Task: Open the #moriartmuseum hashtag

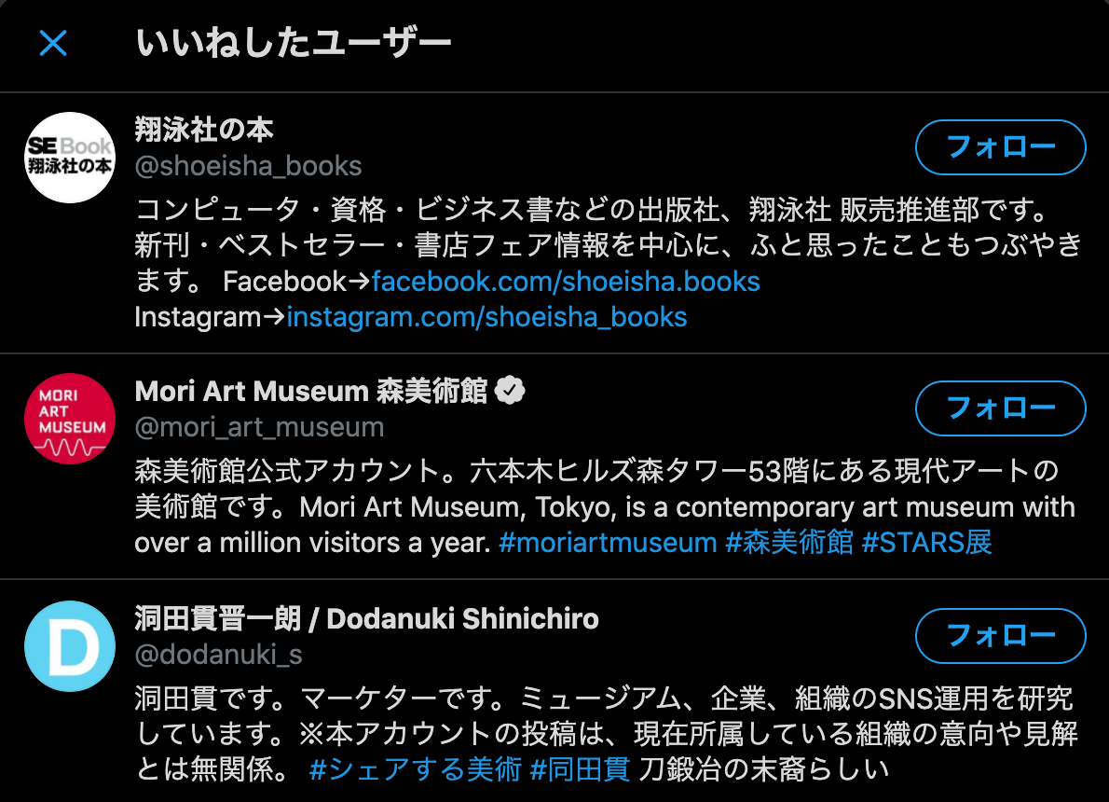Action: (x=608, y=543)
